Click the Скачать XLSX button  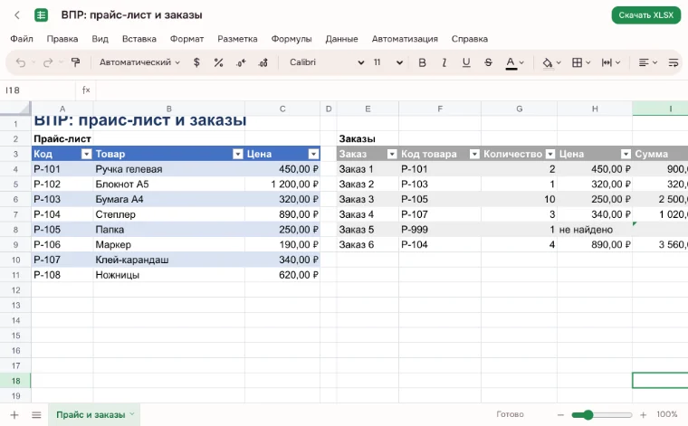point(645,15)
